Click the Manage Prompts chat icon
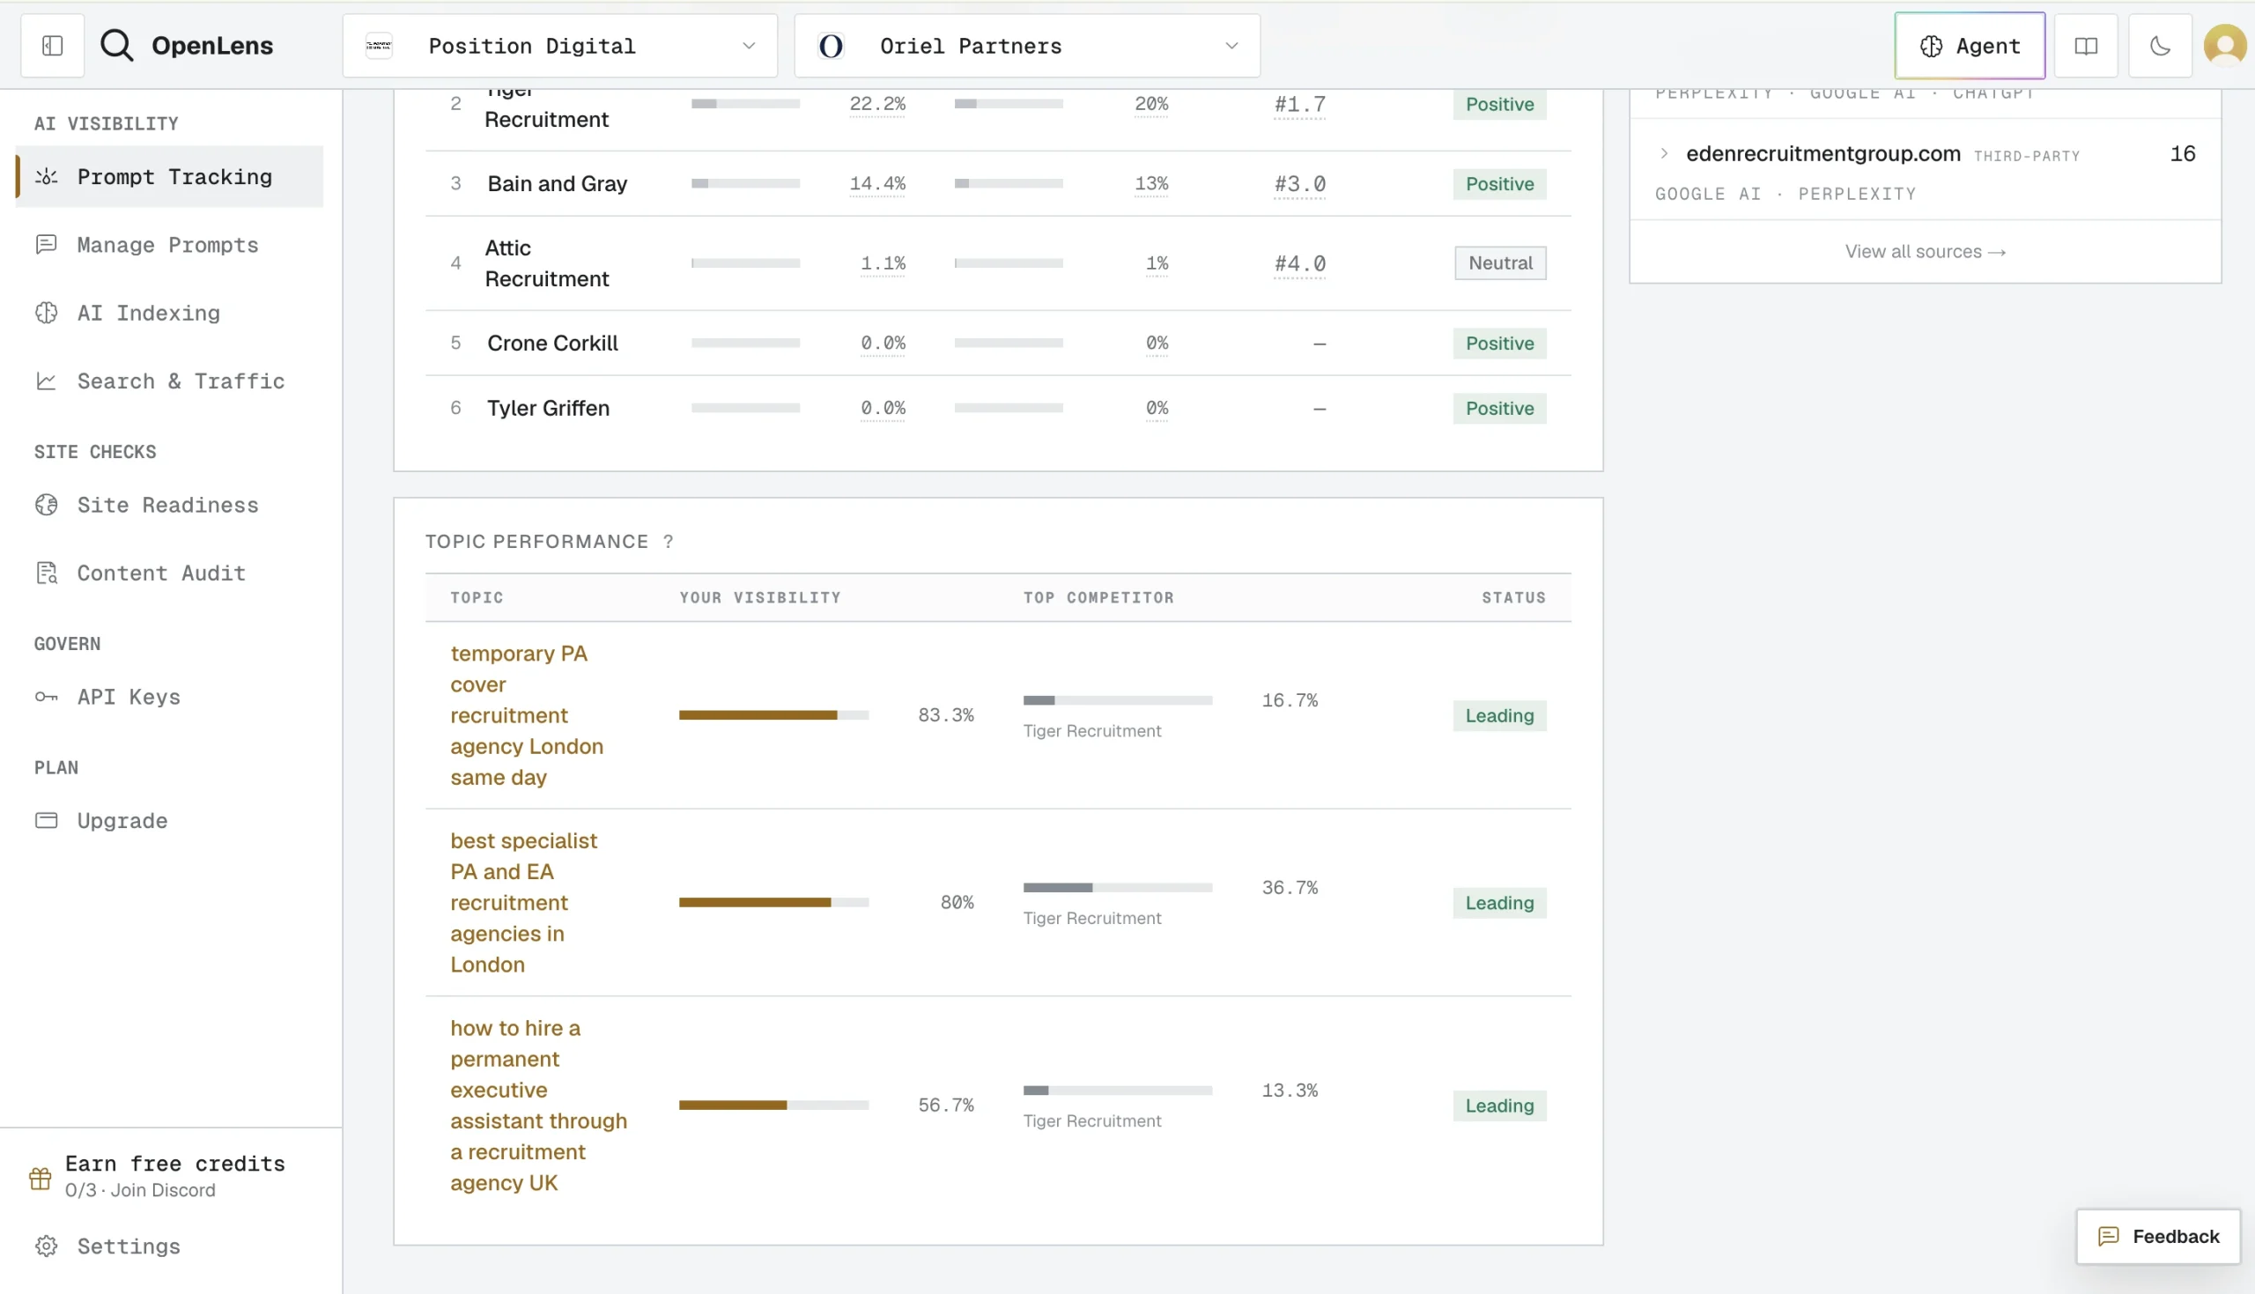 (46, 244)
